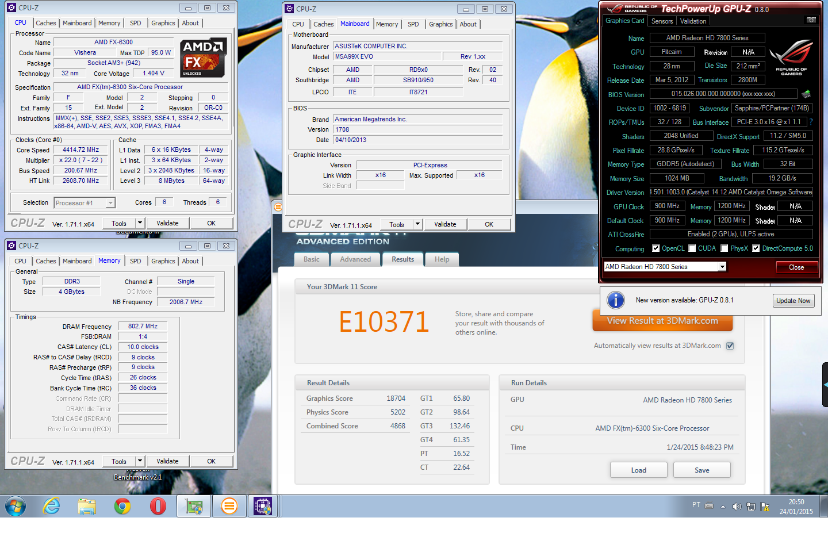Expand Tools arrow in CPU-Z CPU window
The height and width of the screenshot is (552, 828).
coord(139,223)
